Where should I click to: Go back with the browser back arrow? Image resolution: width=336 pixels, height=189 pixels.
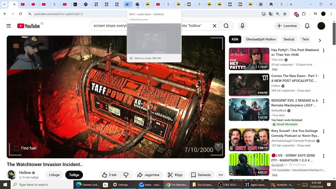5,14
